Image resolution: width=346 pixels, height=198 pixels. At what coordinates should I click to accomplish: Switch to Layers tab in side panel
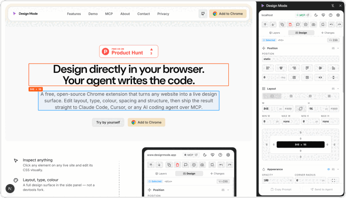click(274, 33)
